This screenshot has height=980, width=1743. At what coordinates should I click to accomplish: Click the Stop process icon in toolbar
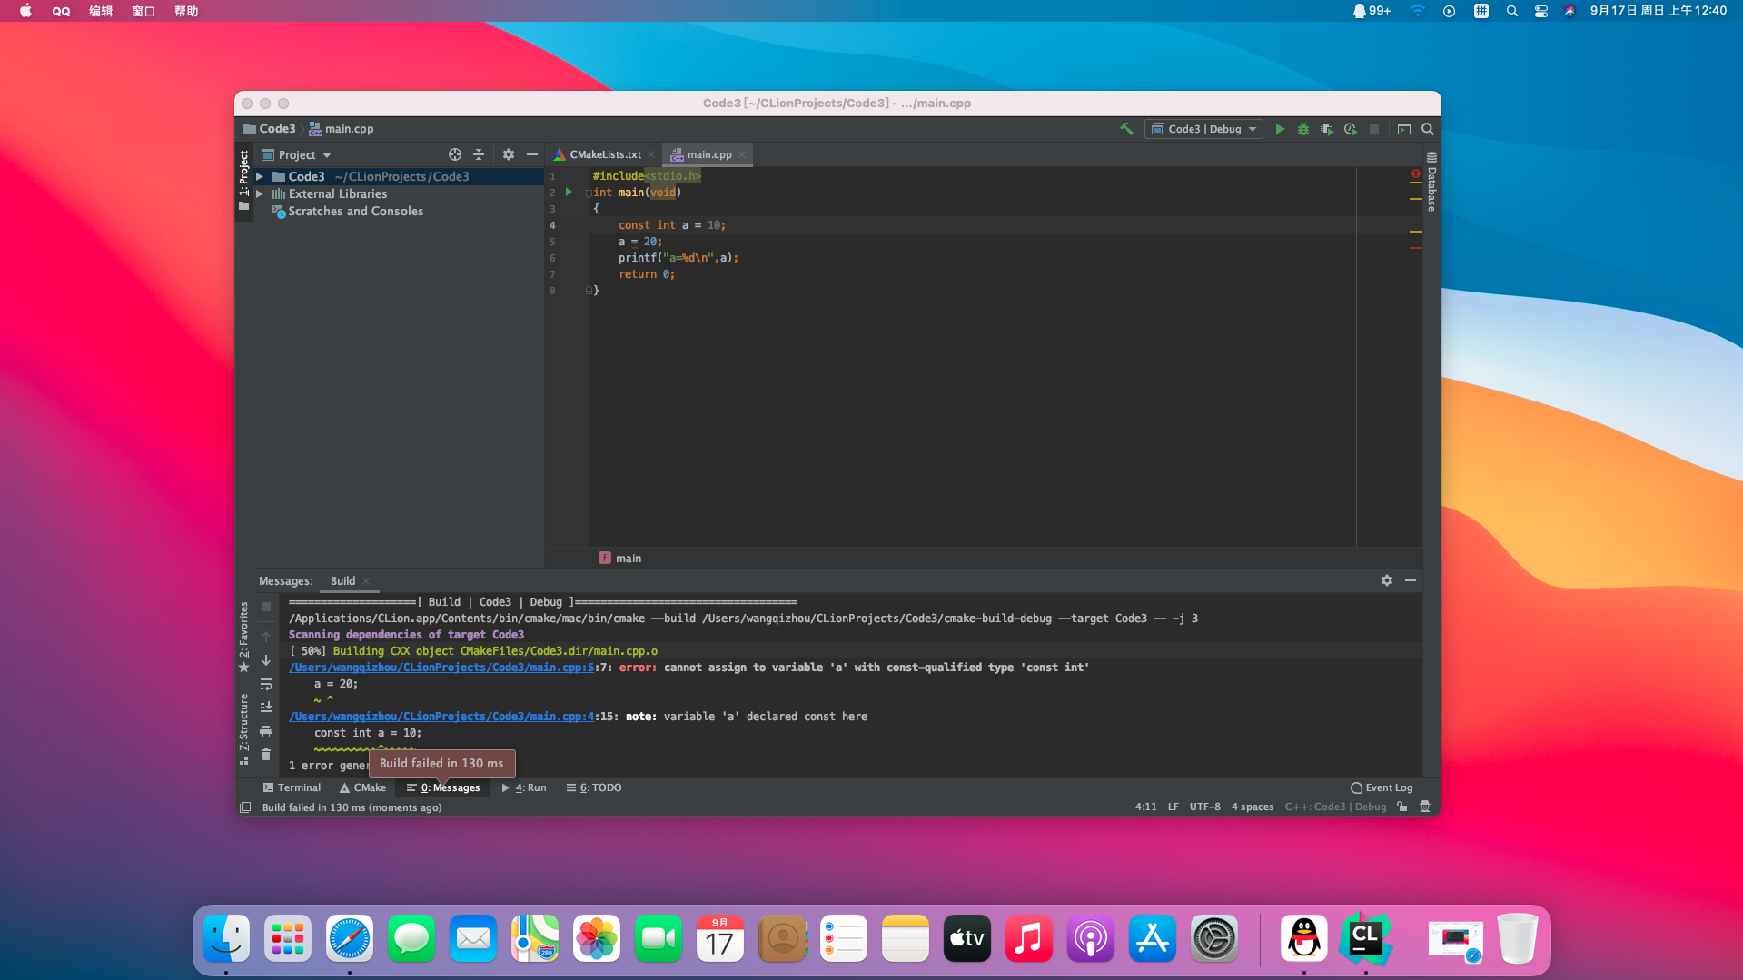tap(1374, 129)
